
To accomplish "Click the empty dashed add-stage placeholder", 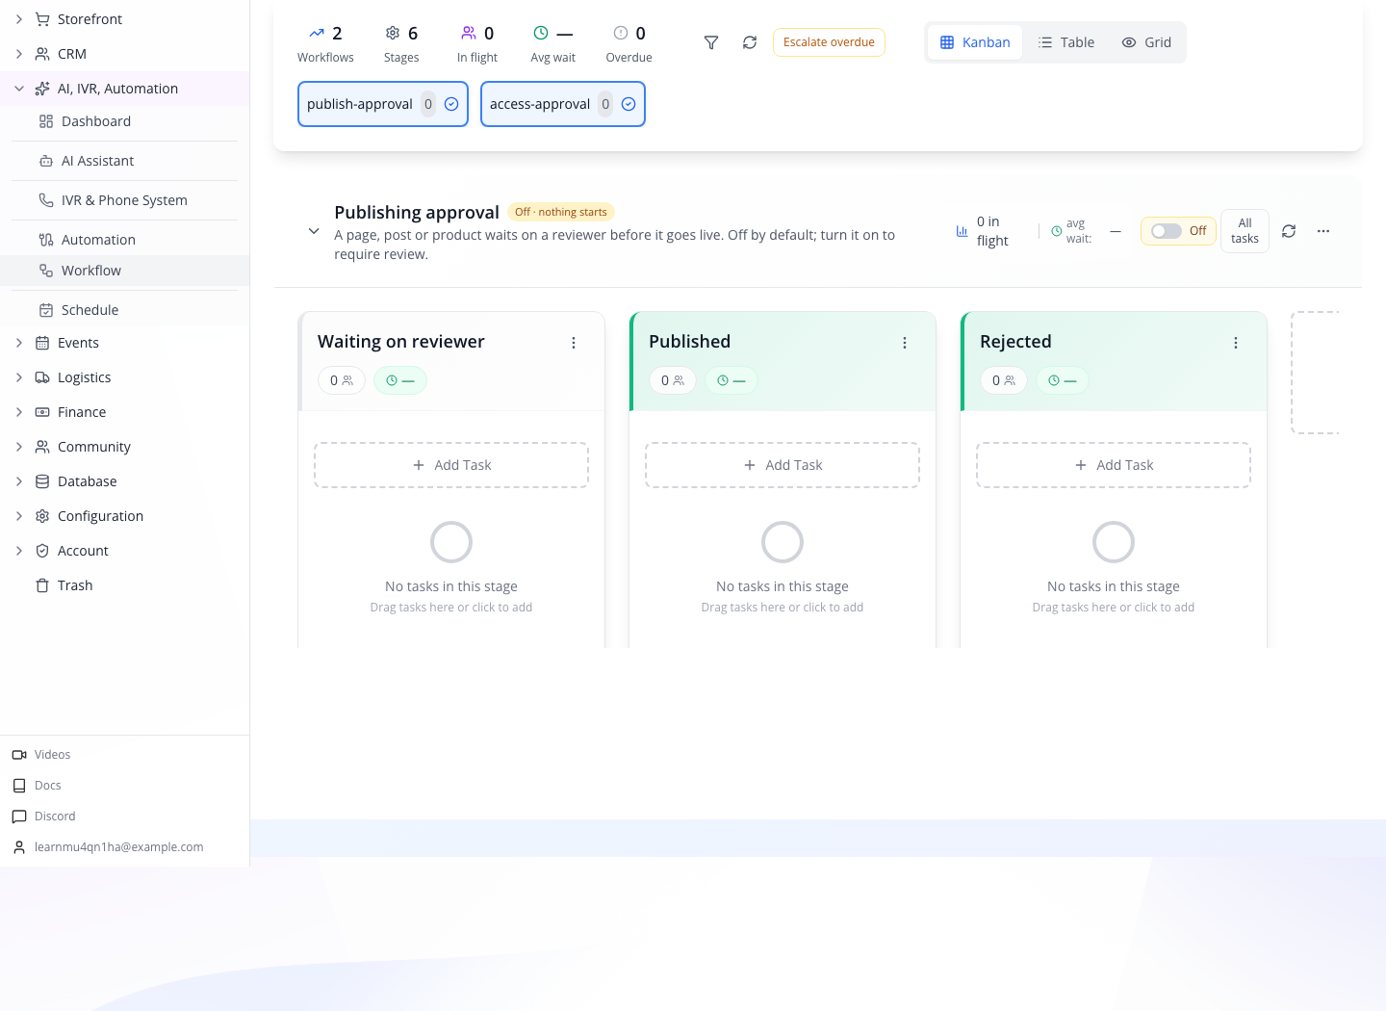I will point(1315,373).
